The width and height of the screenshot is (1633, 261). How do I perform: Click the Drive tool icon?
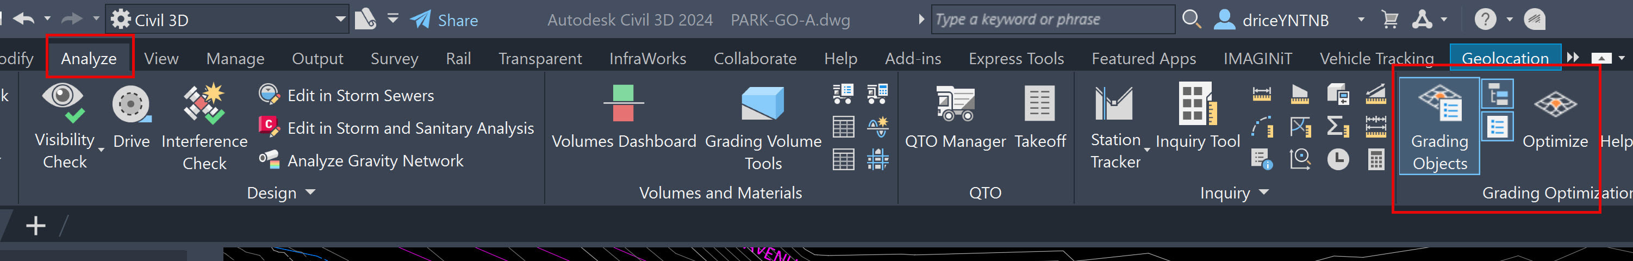[131, 104]
